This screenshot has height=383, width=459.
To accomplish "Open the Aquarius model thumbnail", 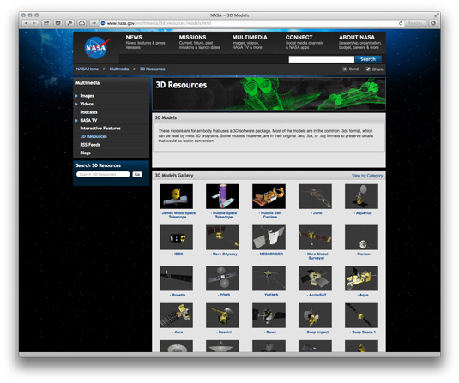I will [361, 196].
